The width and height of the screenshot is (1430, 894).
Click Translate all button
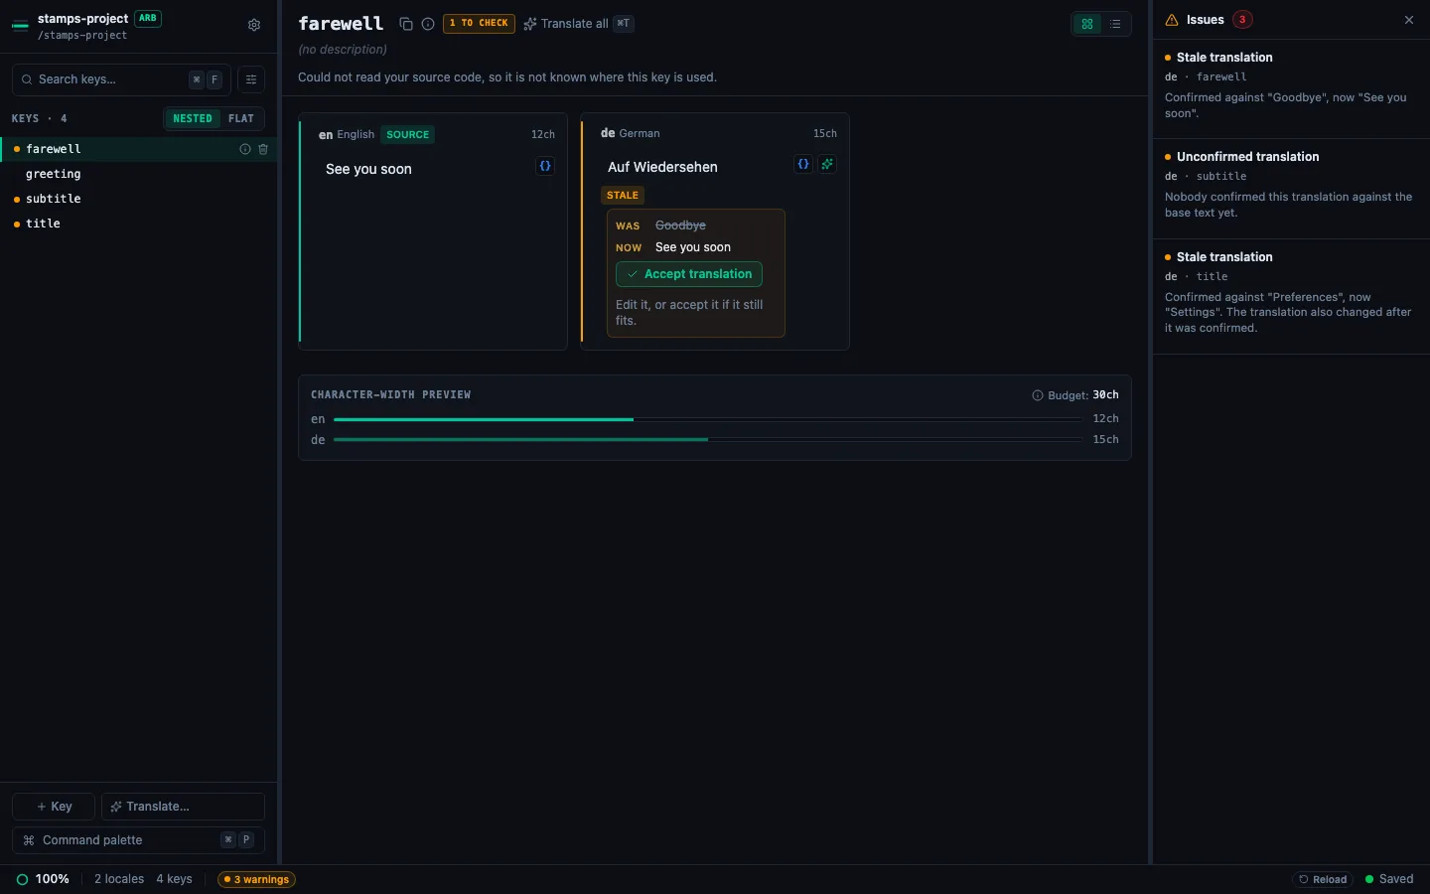(578, 24)
